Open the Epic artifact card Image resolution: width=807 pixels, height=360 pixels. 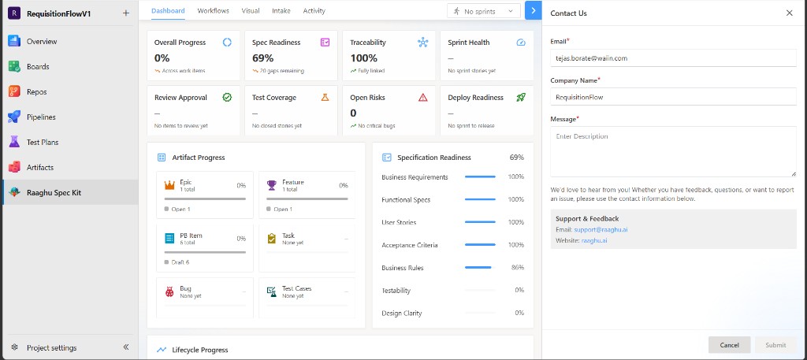tap(205, 195)
